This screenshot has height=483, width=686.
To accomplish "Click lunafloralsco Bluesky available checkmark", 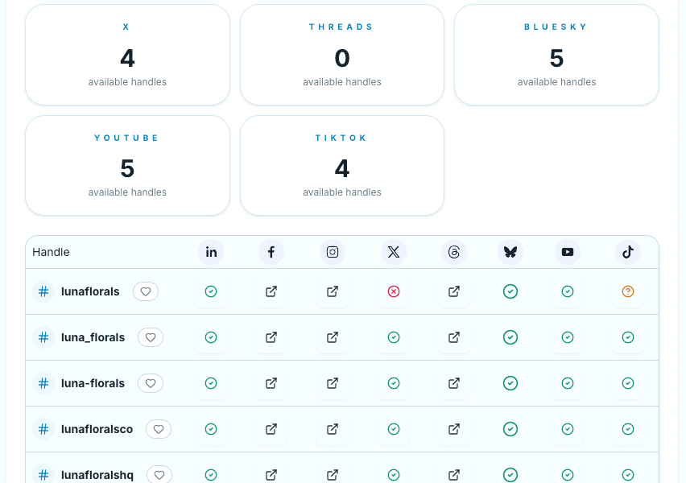I will (x=510, y=429).
